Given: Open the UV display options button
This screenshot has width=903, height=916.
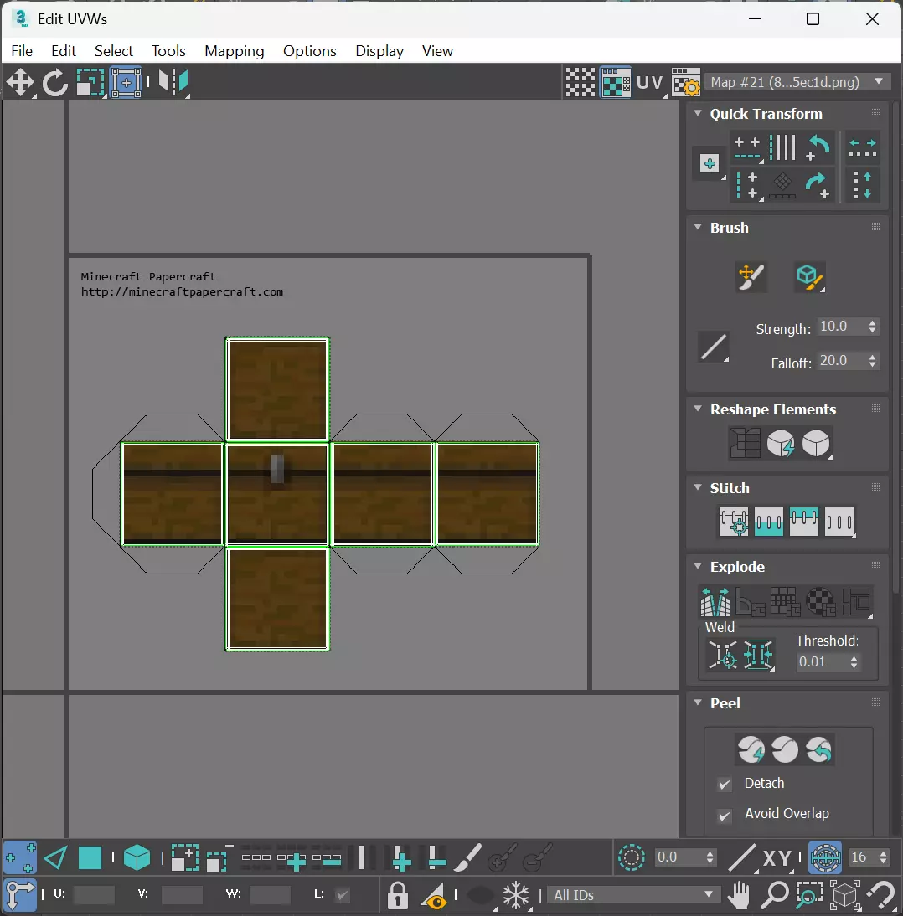Looking at the screenshot, I should (650, 82).
